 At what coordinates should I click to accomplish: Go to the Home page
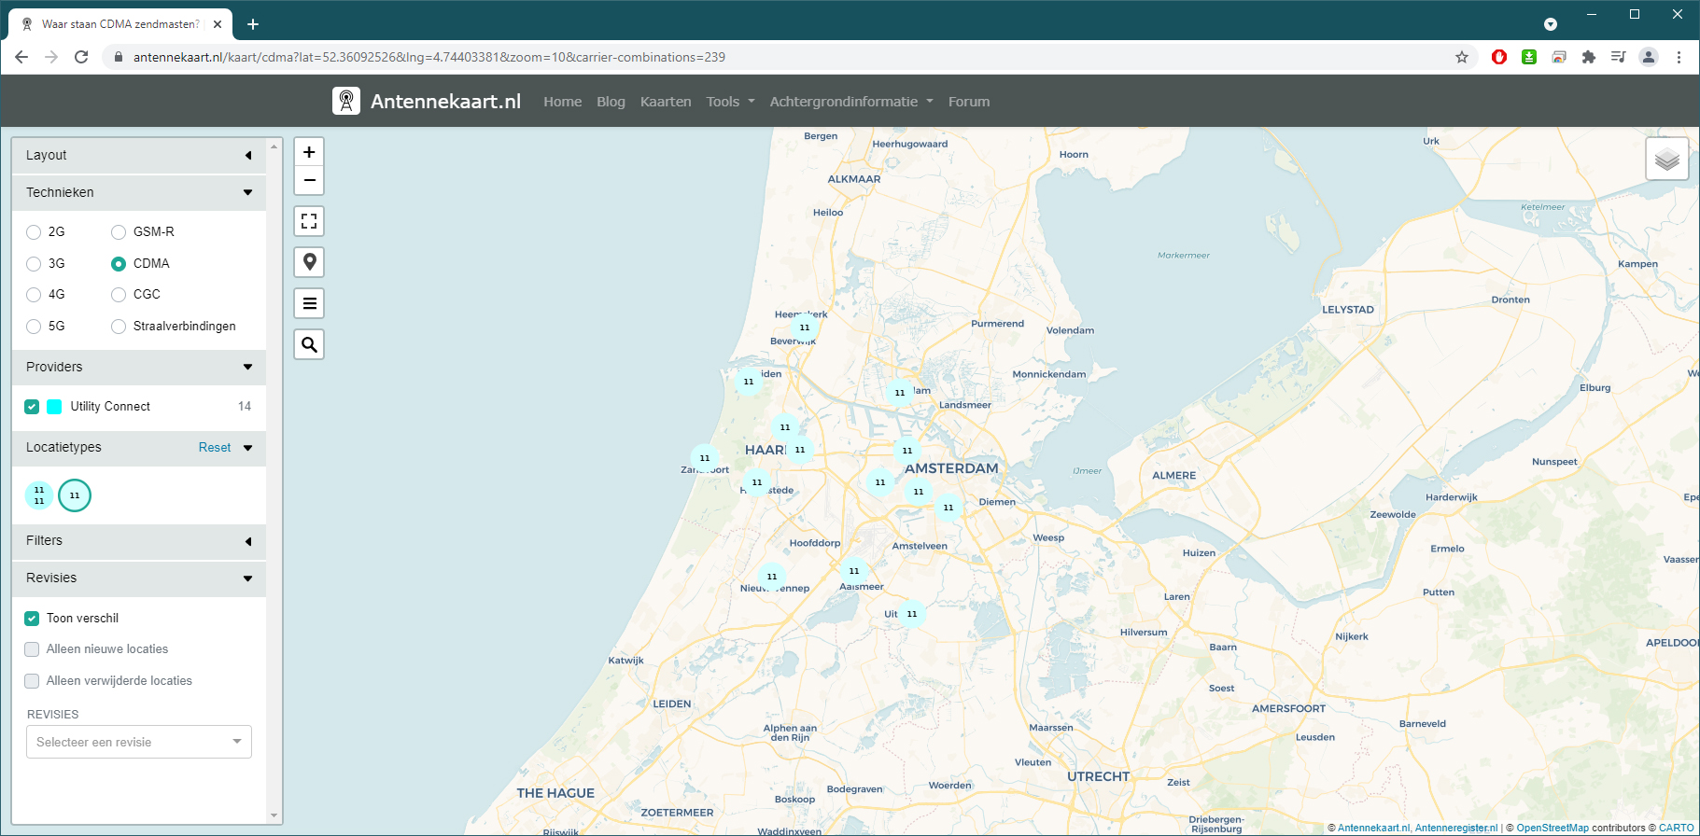(x=563, y=102)
